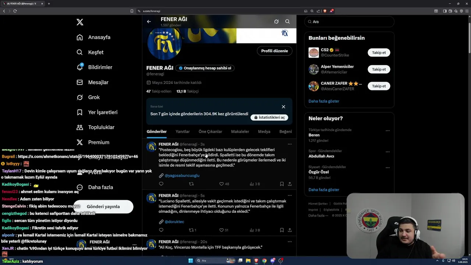Bookmark the Postecoglou post
Screen dimensions: 471x265
281,184
